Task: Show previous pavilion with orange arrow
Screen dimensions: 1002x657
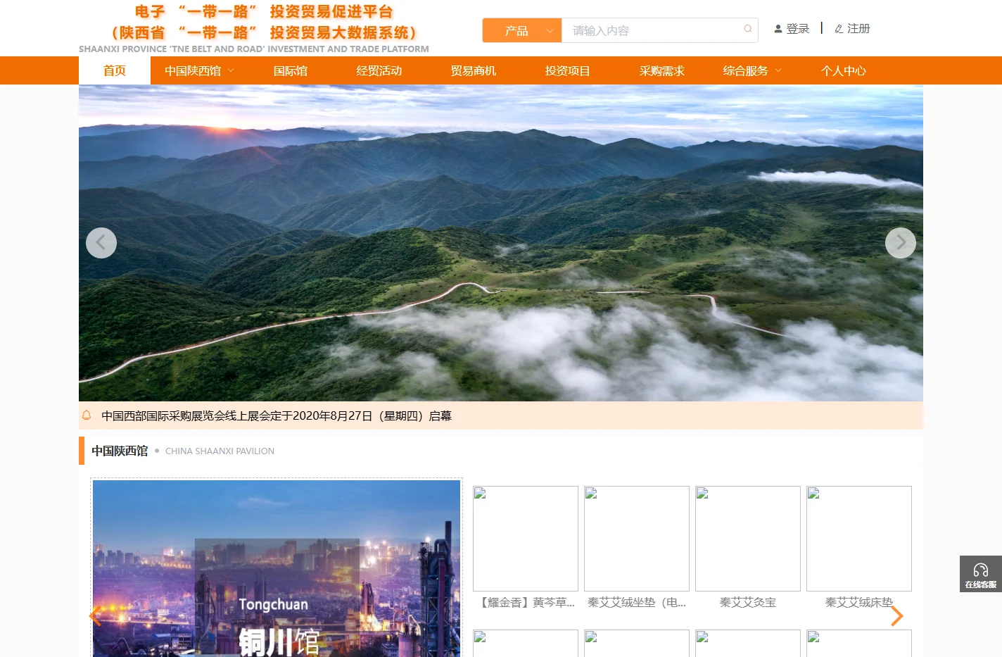Action: click(96, 616)
